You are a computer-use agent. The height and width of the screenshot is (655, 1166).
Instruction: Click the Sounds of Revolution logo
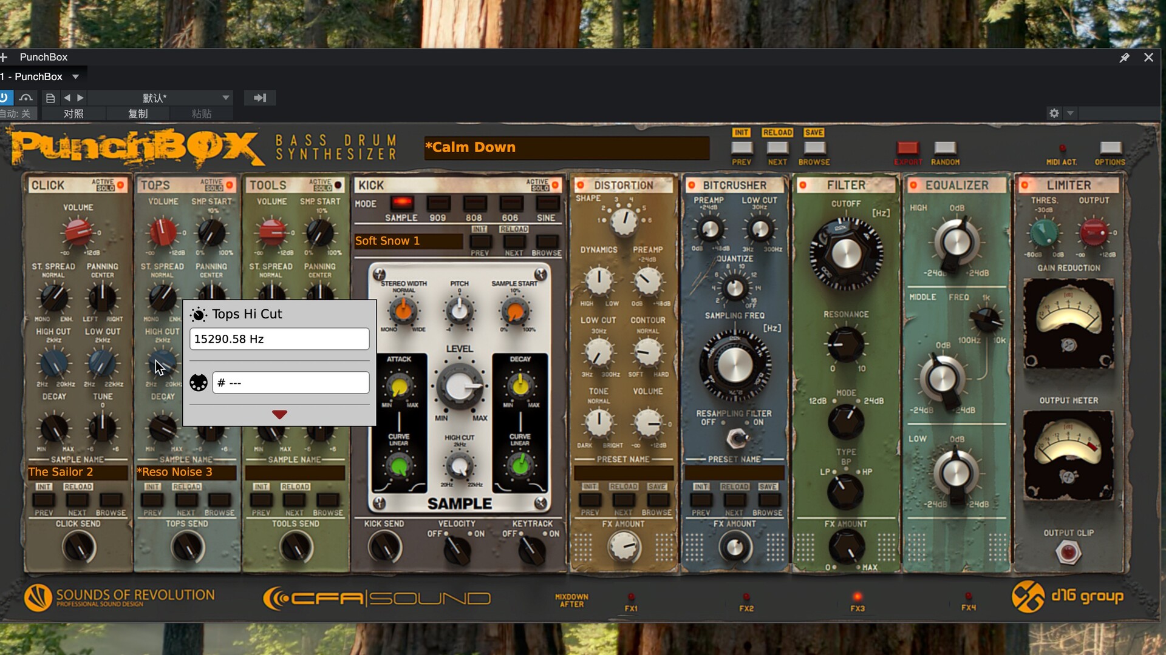[x=120, y=597]
